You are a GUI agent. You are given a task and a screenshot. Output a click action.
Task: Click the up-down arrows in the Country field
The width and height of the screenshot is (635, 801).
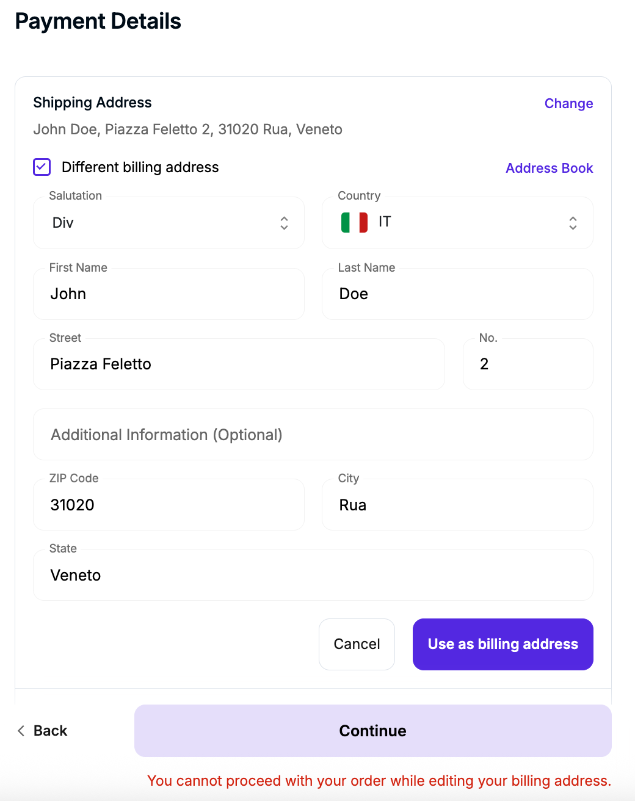[x=573, y=223]
